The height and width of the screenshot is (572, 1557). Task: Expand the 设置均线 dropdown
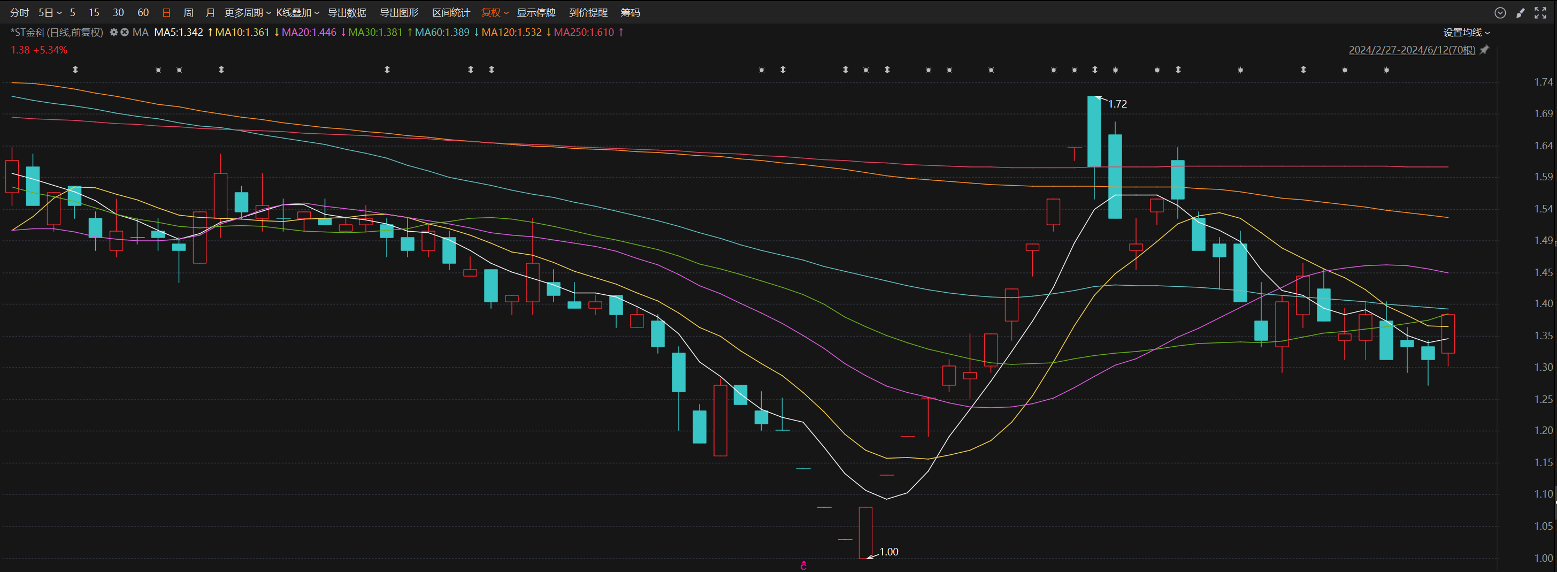[x=1466, y=33]
